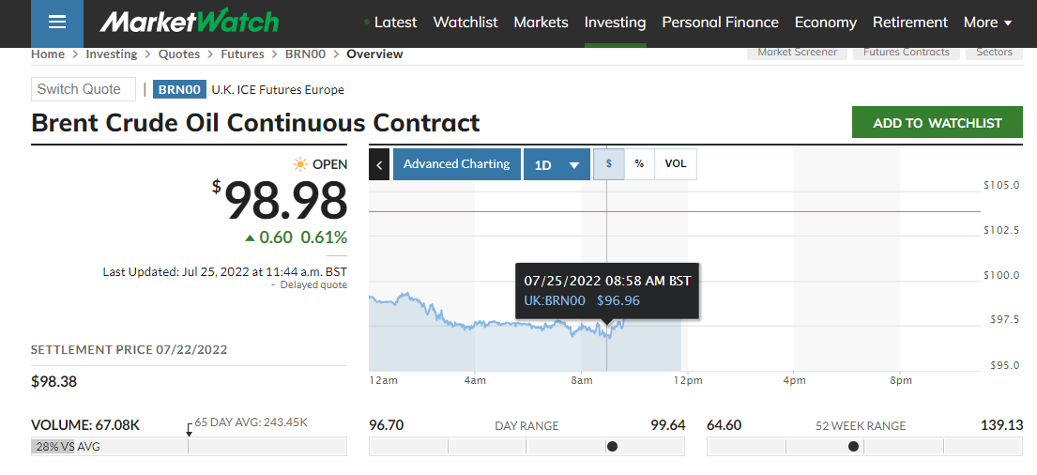
Task: Open the Markets nav item
Action: coord(541,23)
